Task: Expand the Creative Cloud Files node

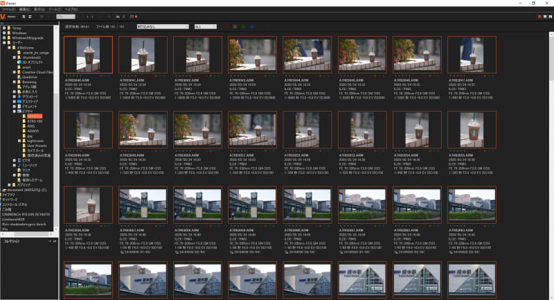Action: coord(15,72)
